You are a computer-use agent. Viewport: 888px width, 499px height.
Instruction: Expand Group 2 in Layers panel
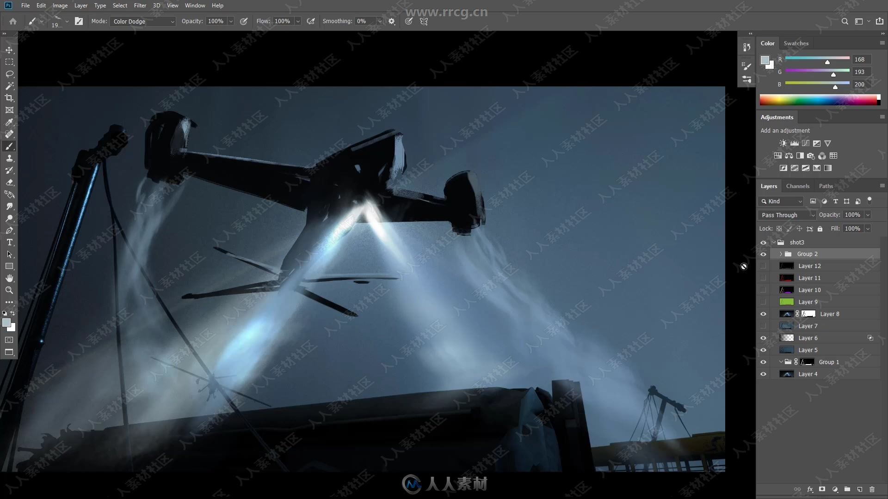pyautogui.click(x=781, y=254)
